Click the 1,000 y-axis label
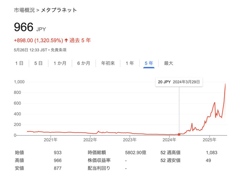The height and width of the screenshot is (177, 241). [19, 82]
